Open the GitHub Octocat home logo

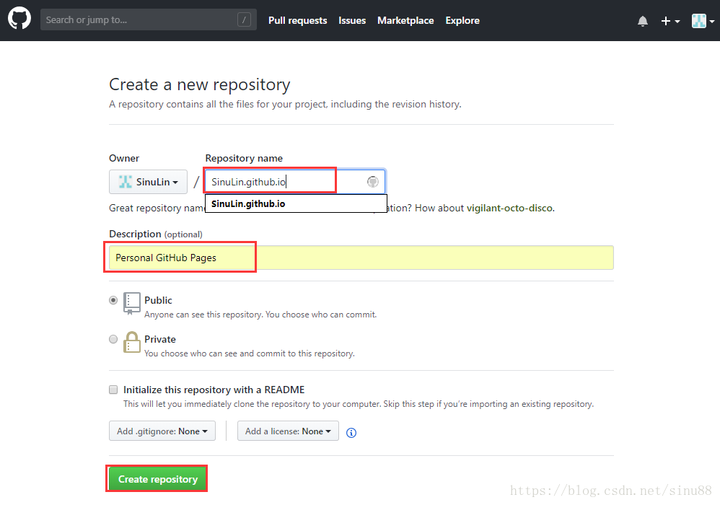pos(19,19)
